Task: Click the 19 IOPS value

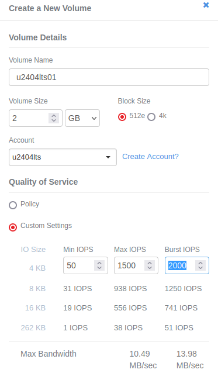Action: click(x=78, y=308)
